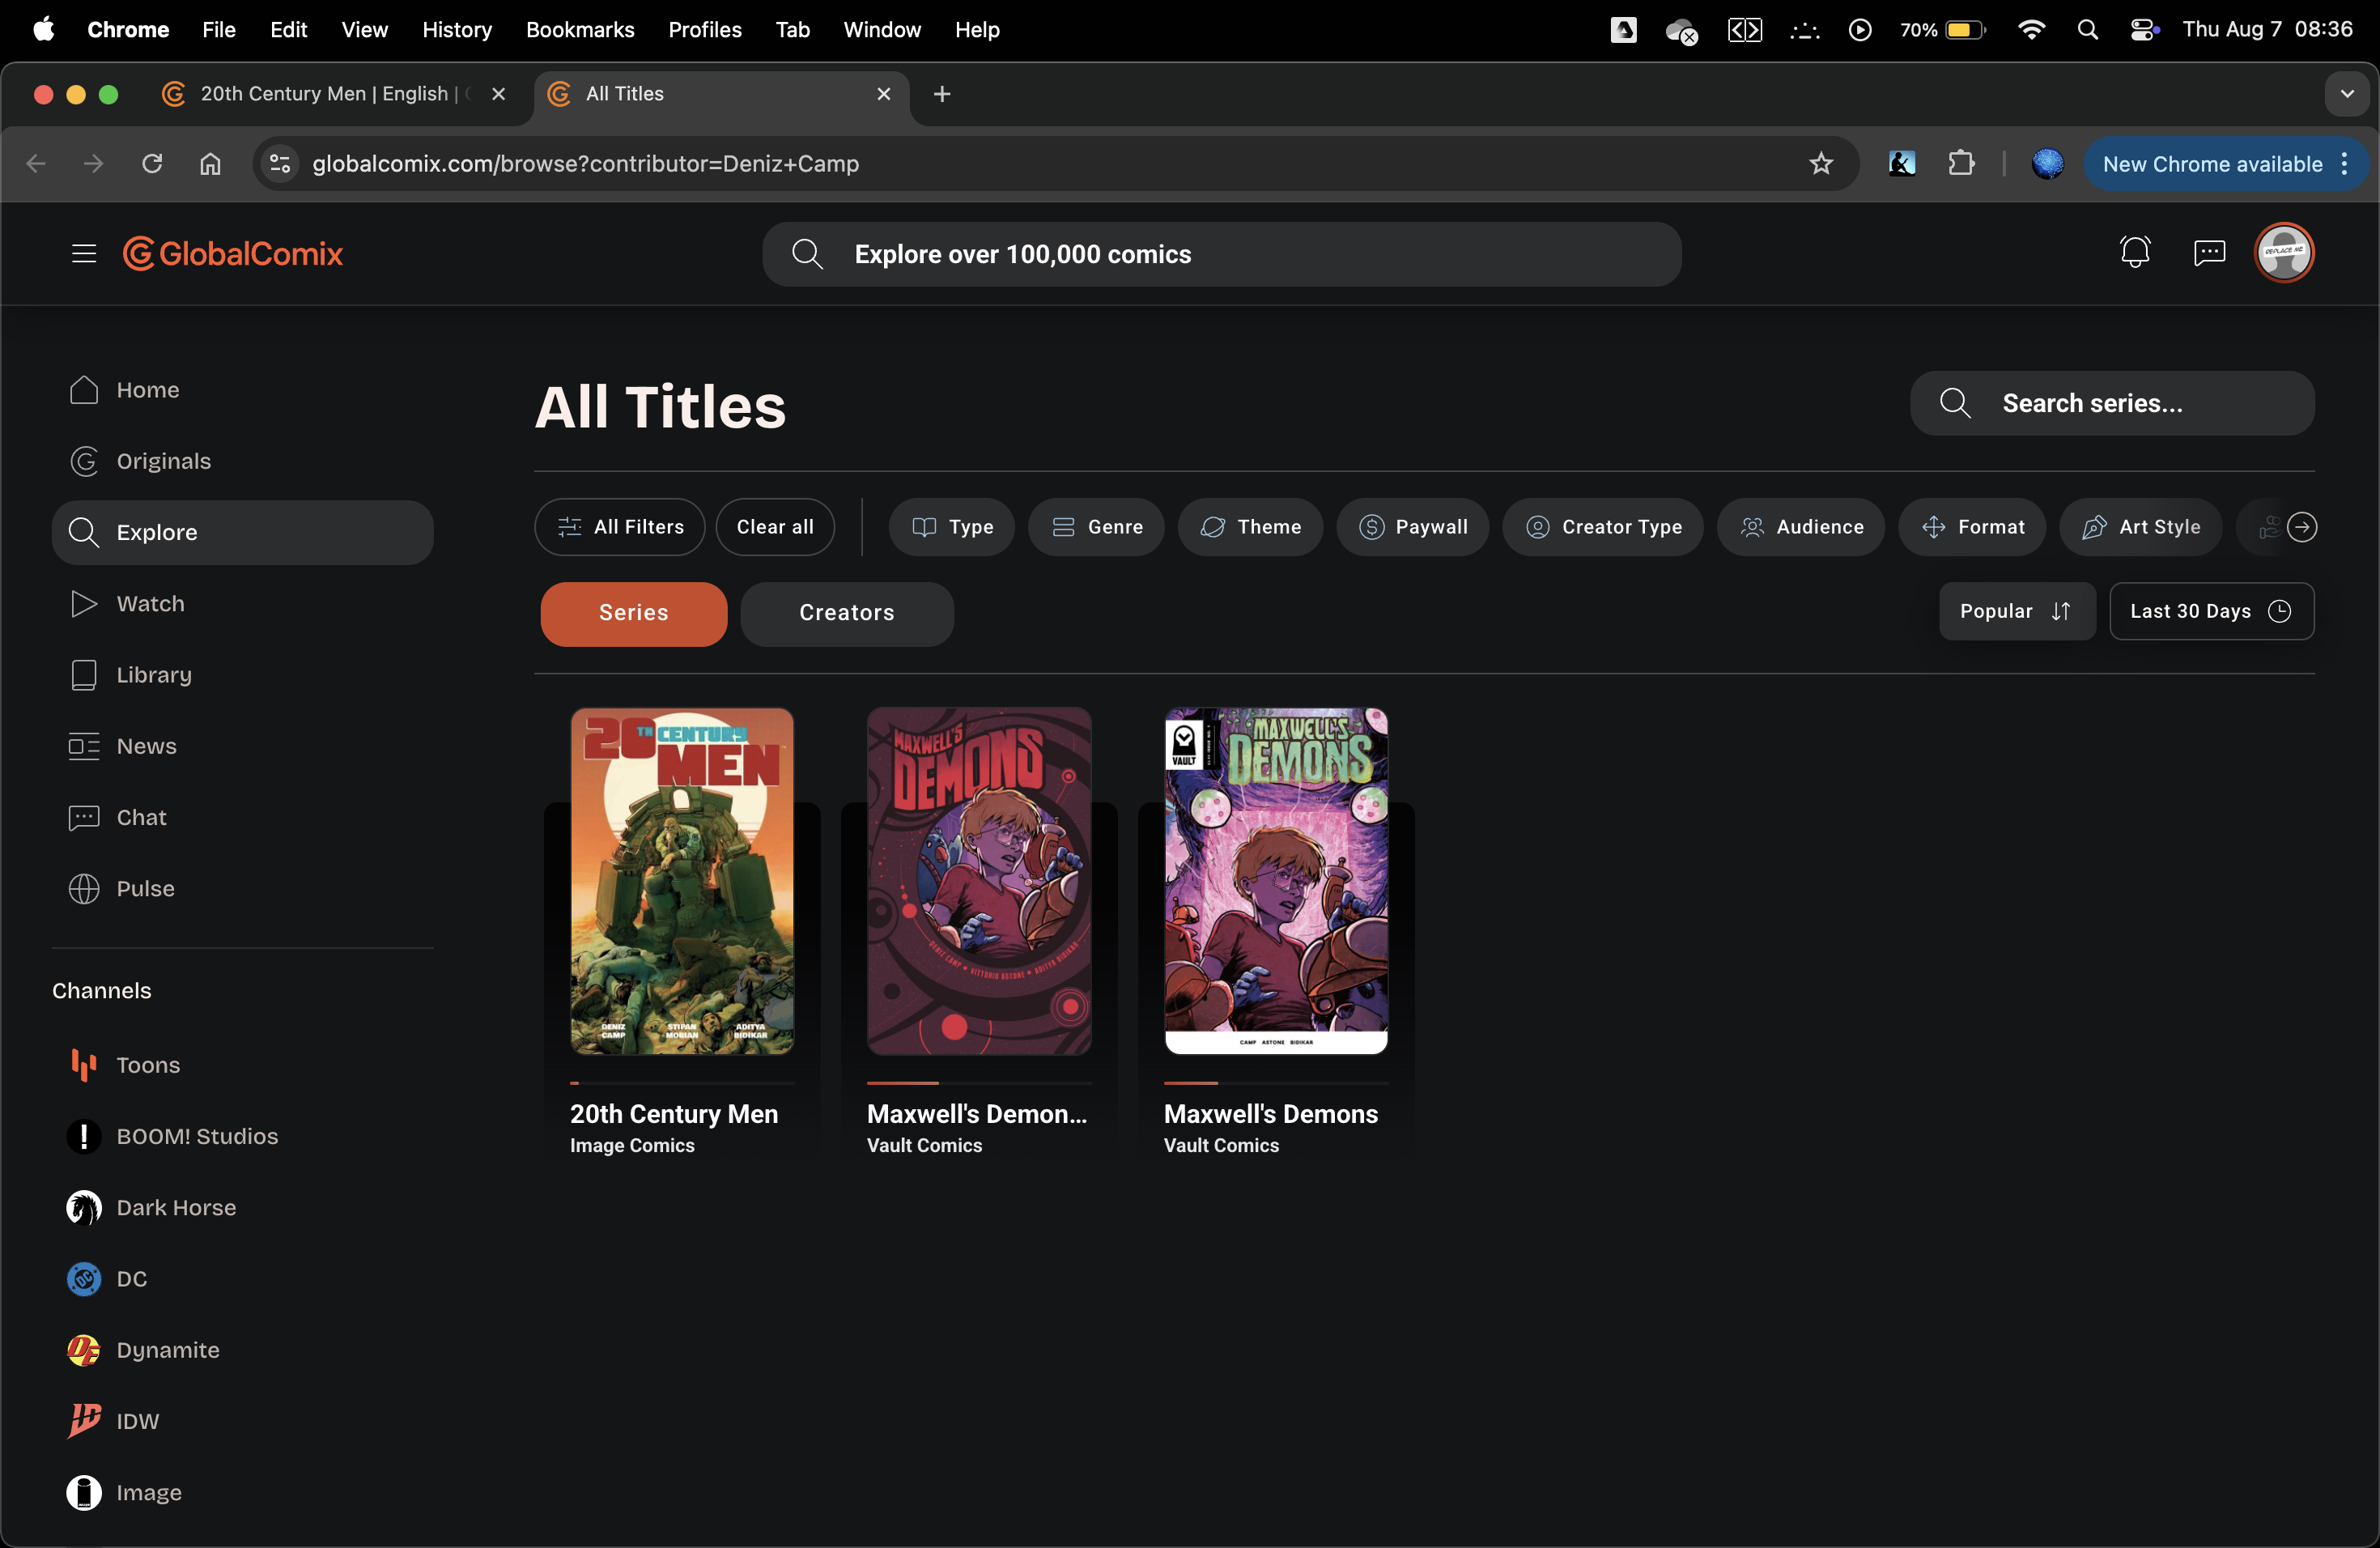Open the Creator Type filter dropdown

coord(1602,527)
